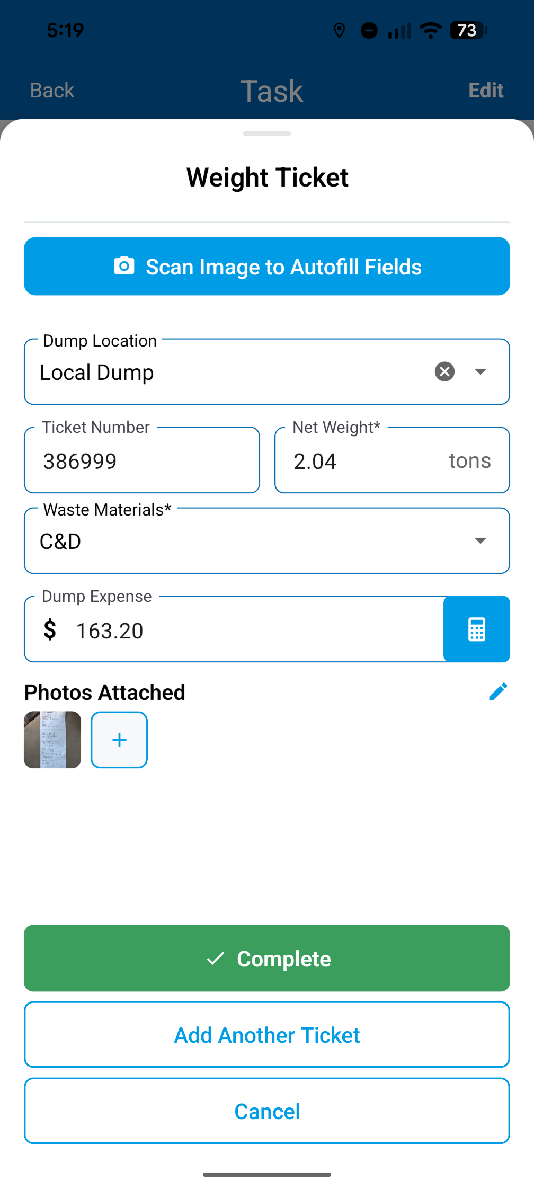This screenshot has width=534, height=1189.
Task: Open the dump expense calculator
Action: click(476, 629)
